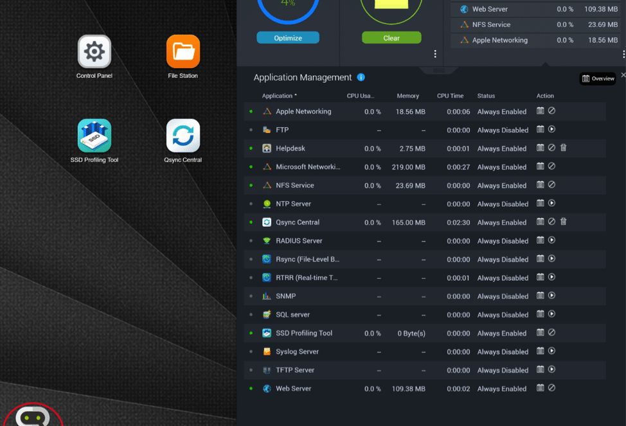This screenshot has height=426, width=626.
Task: Sort by the CPU Time column header
Action: 451,96
